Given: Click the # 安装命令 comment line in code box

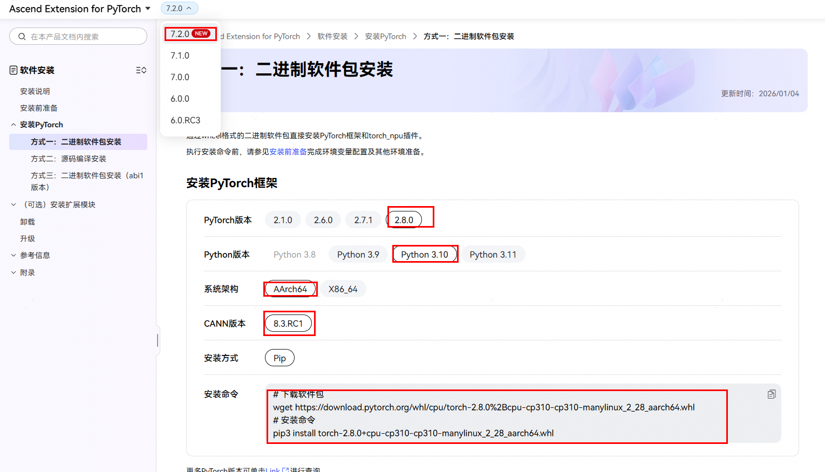Looking at the screenshot, I should point(294,420).
